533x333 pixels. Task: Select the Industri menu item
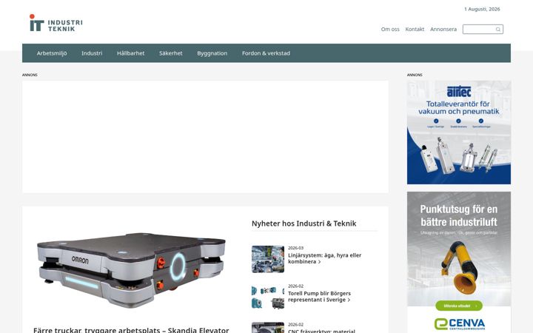92,53
